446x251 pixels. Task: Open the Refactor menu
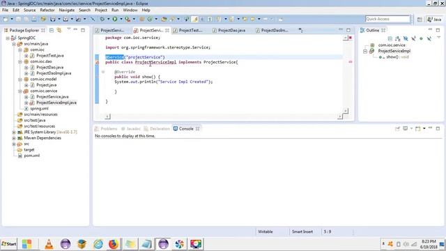[47, 10]
